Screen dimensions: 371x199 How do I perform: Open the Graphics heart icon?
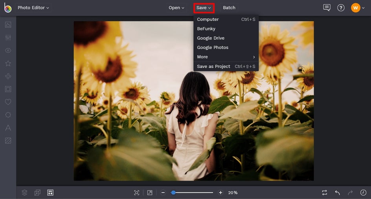[8, 102]
